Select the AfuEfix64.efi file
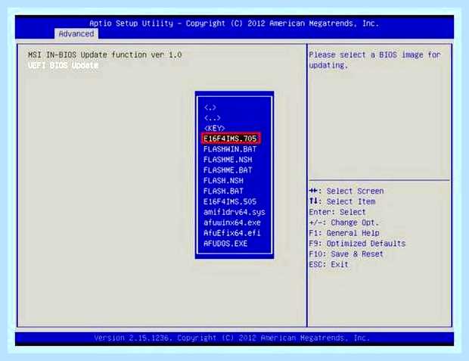This screenshot has height=361, width=469. [231, 233]
